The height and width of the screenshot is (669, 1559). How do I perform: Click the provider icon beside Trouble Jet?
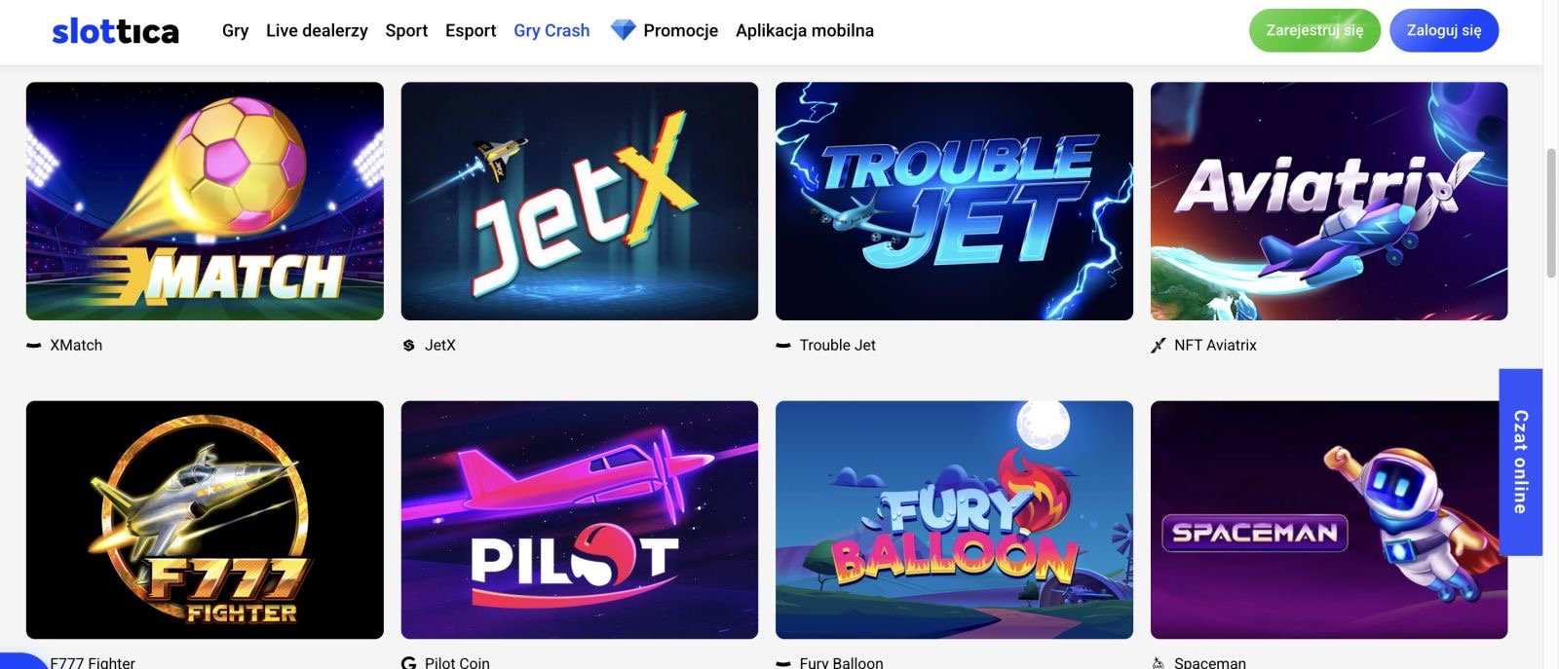tap(783, 346)
